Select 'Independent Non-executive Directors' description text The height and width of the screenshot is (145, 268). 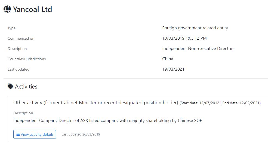[x=198, y=49]
